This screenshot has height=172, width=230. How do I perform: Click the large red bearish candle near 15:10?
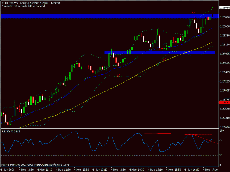point(160,42)
